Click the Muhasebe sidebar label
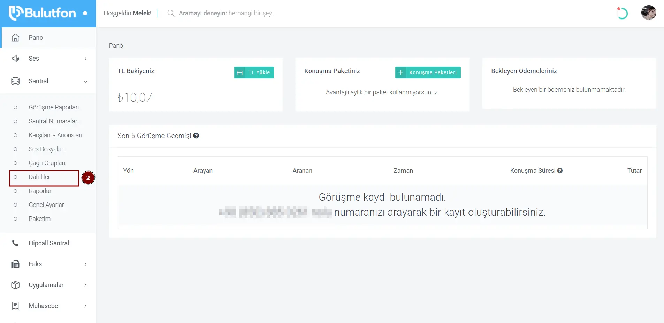664x323 pixels. click(x=43, y=306)
